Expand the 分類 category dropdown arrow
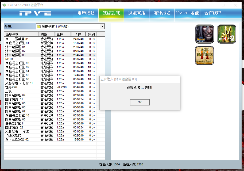The width and height of the screenshot is (244, 171). (102, 26)
